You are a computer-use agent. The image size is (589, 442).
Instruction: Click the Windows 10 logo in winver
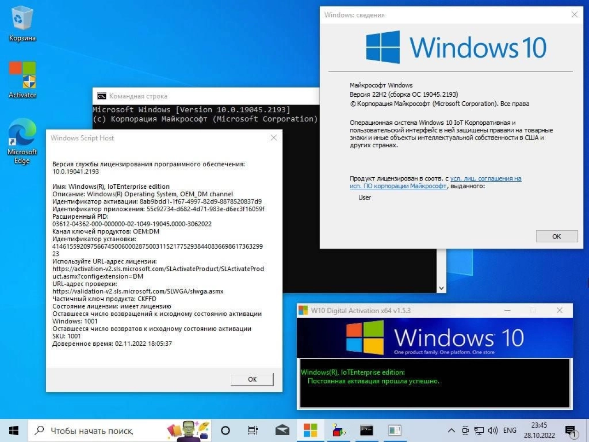[456, 47]
